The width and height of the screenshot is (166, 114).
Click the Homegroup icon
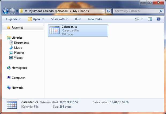click(x=9, y=68)
